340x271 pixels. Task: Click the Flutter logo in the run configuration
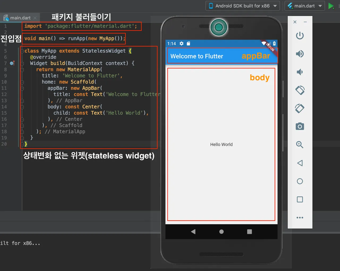pos(290,6)
